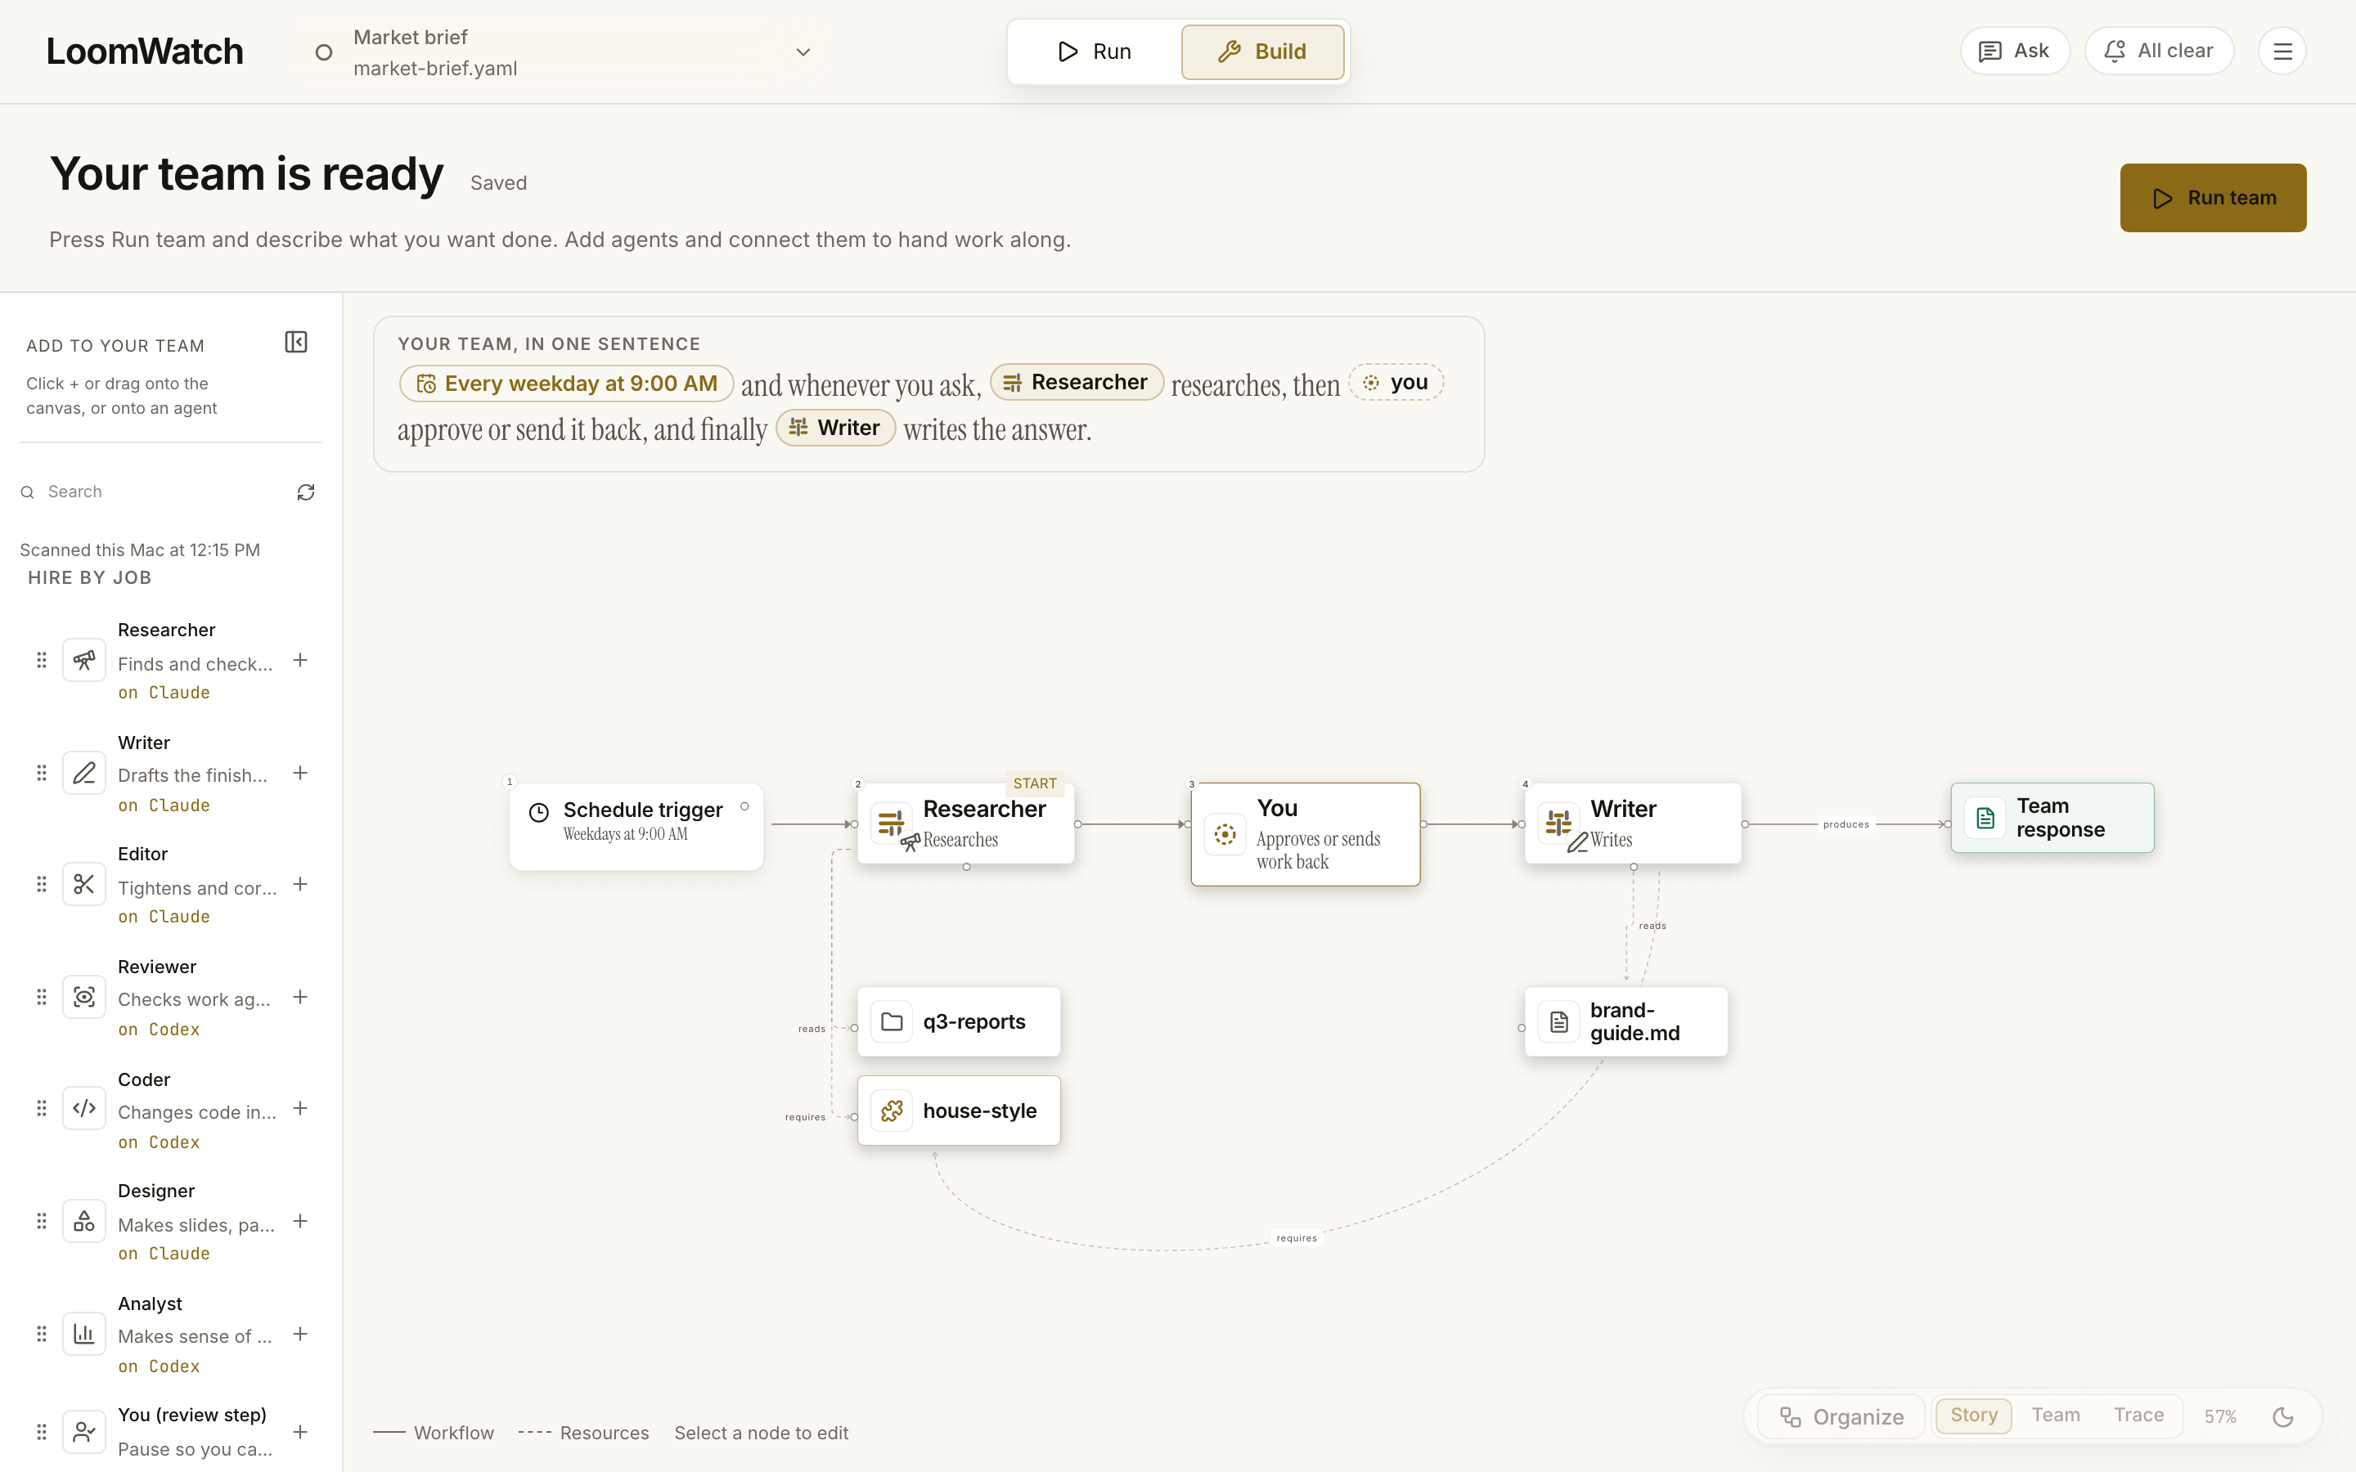Click the Coder code-brackets icon in sidebar

tap(85, 1108)
